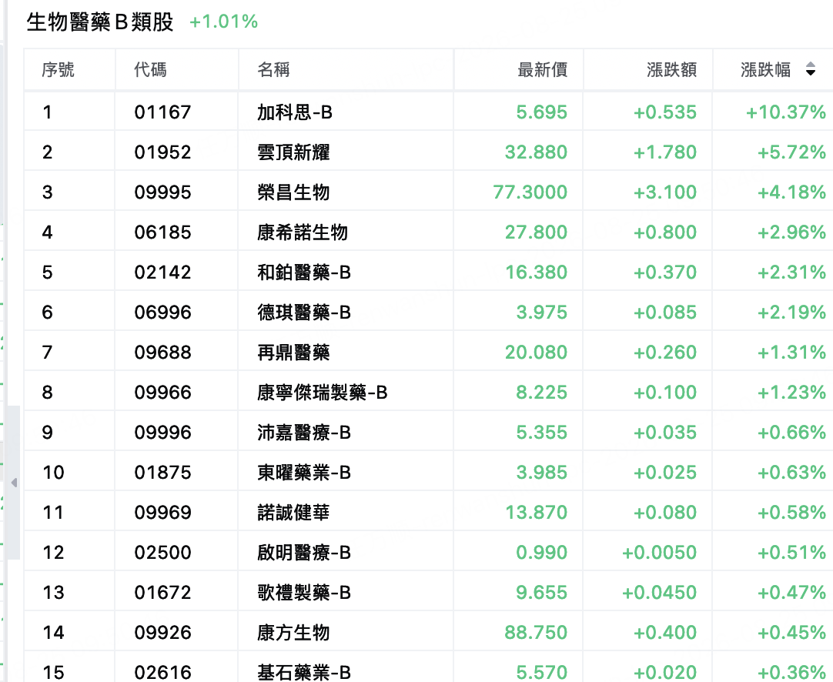Viewport: 833px width, 682px height.
Task: Select 諾誠健華 in the list
Action: [x=293, y=513]
